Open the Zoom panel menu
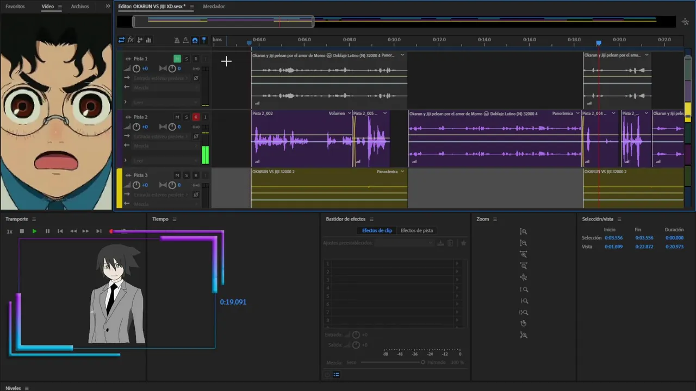 [x=495, y=219]
